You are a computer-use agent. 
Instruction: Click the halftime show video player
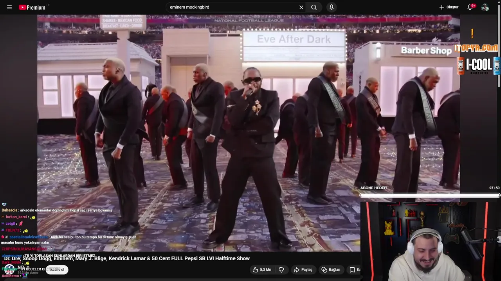(249, 133)
